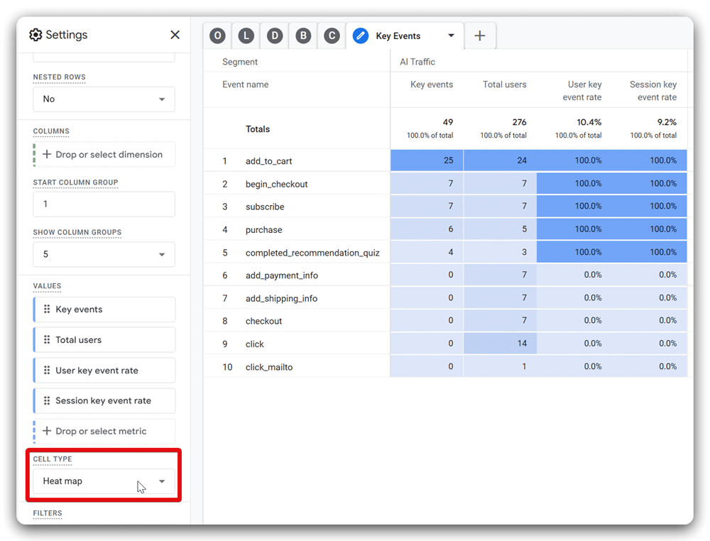Click the Start Column Group input field

coord(104,204)
